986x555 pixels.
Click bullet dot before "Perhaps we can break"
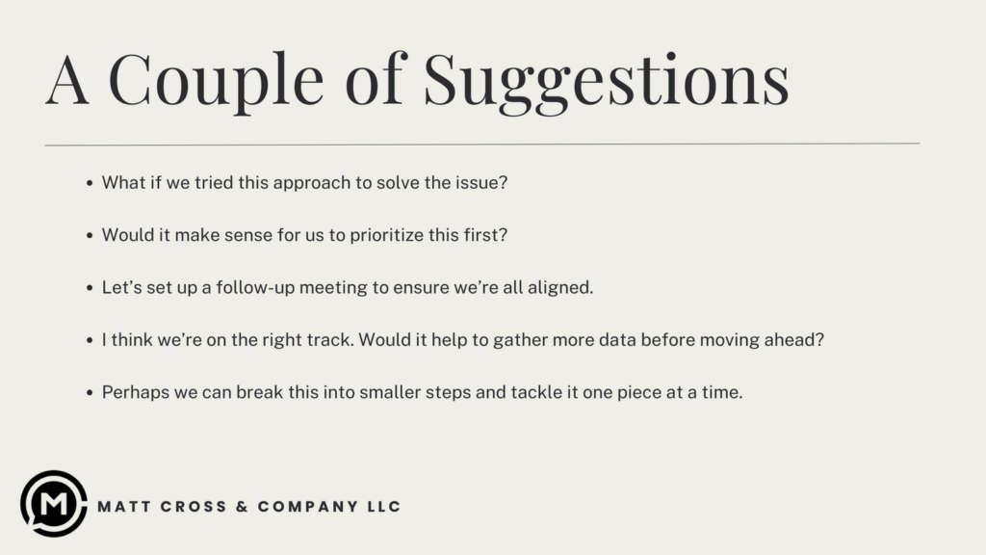[90, 393]
